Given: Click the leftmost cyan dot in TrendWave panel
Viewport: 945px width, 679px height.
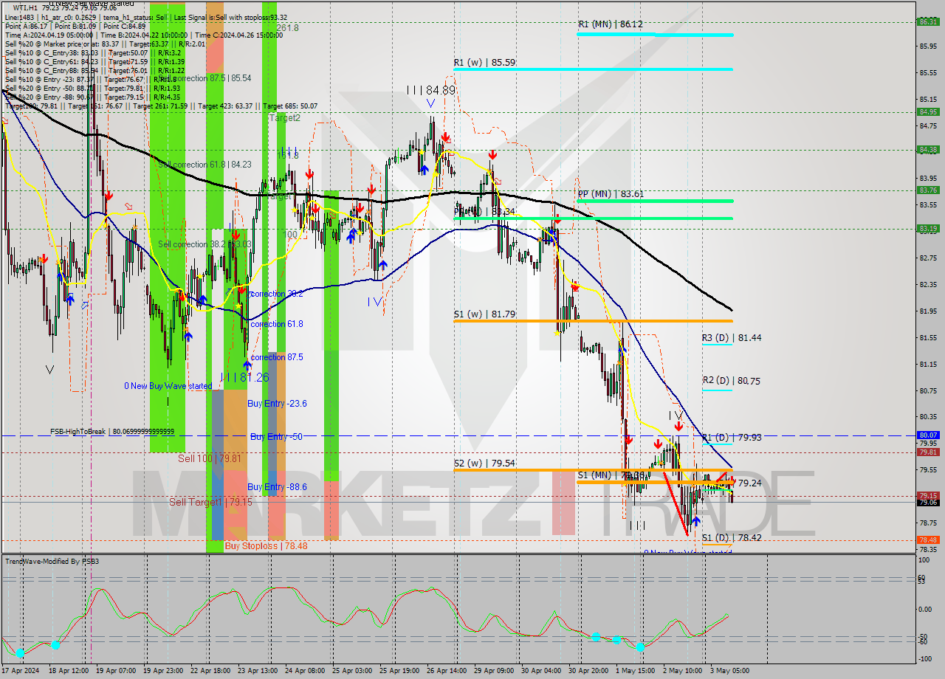Looking at the screenshot, I should pos(20,653).
